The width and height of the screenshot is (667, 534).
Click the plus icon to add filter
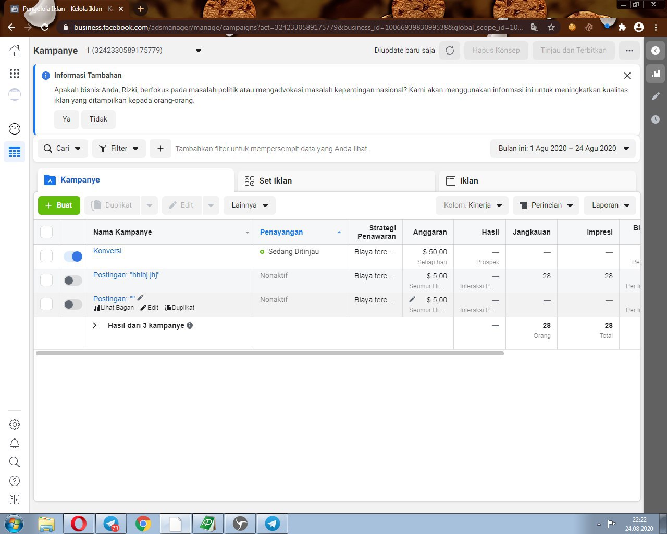pos(160,149)
